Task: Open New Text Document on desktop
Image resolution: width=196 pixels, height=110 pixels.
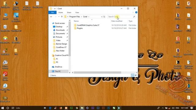Action: point(27,5)
